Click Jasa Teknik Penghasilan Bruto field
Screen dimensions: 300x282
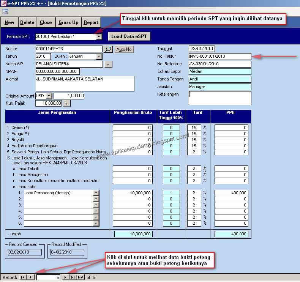click(x=133, y=169)
